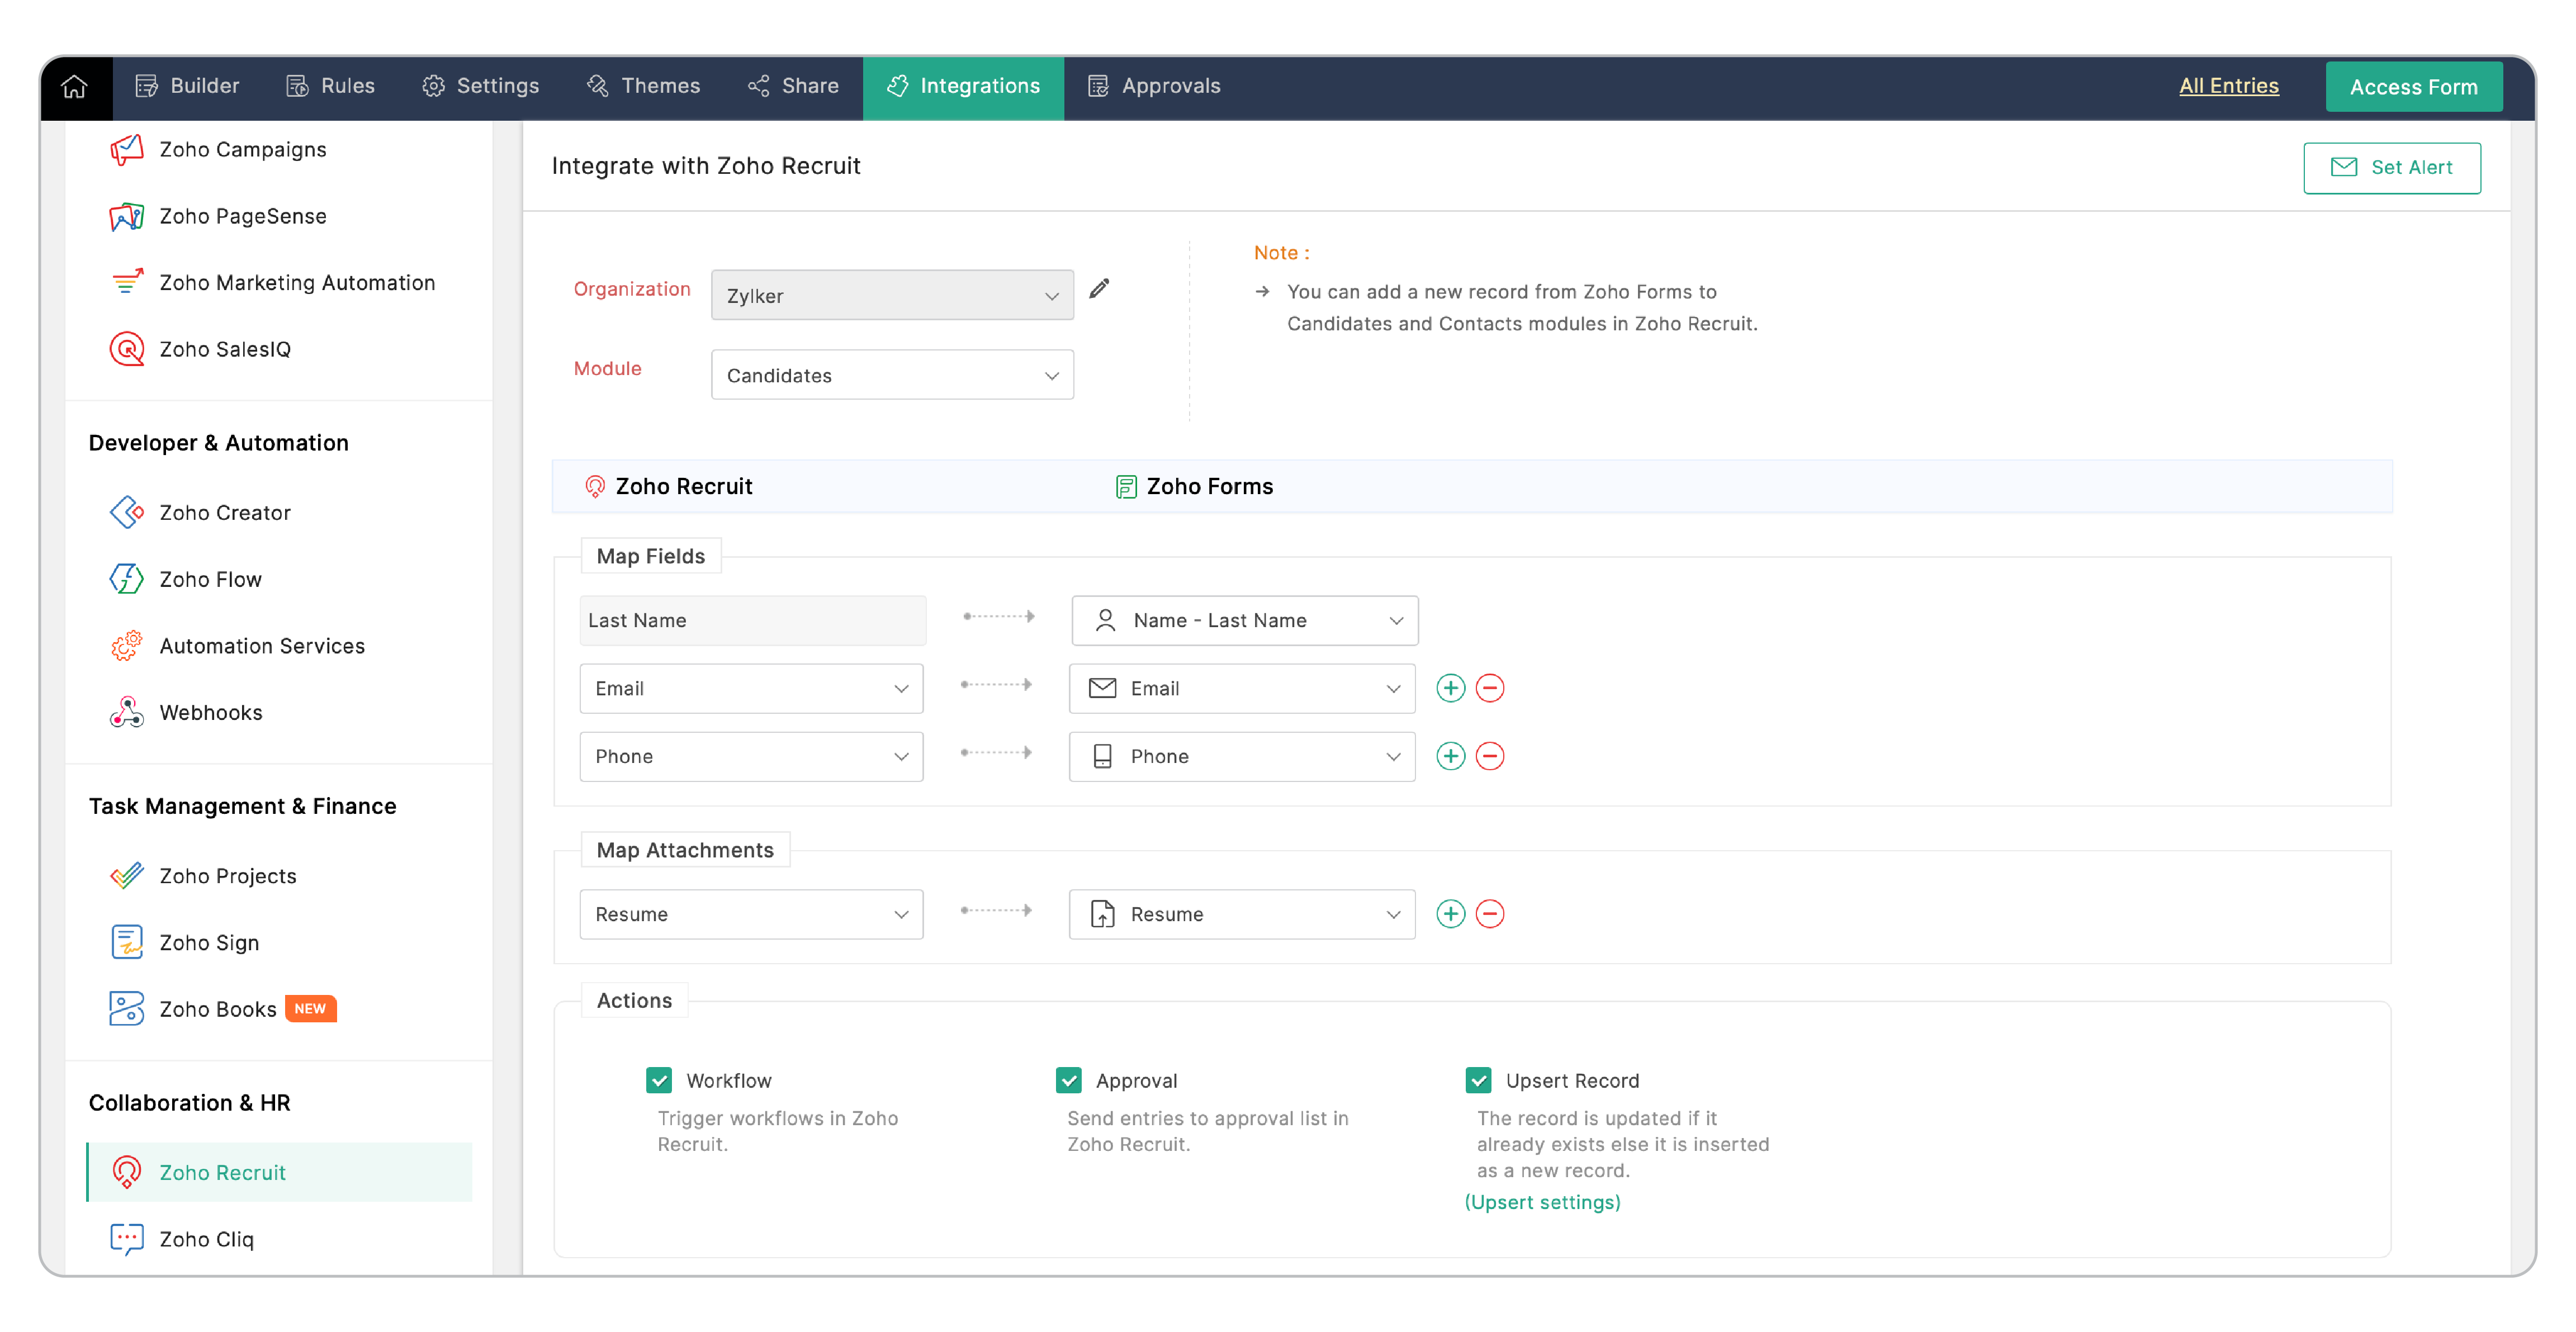Open the Organization dropdown showing Zylker

coord(892,295)
